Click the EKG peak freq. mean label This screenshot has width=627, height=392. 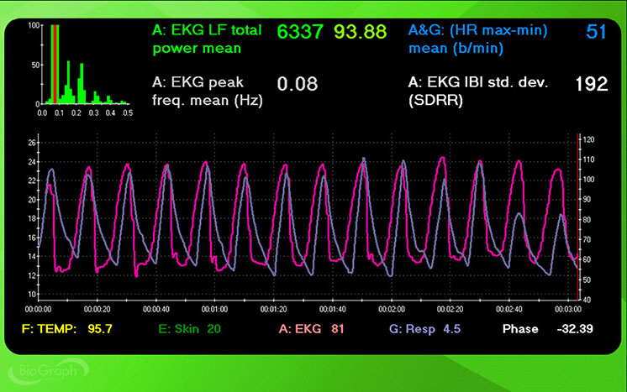[207, 91]
